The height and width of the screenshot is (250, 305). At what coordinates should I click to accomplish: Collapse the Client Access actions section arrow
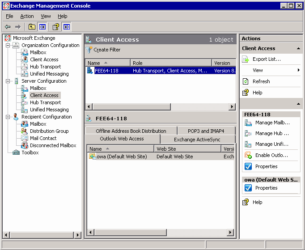click(x=298, y=48)
